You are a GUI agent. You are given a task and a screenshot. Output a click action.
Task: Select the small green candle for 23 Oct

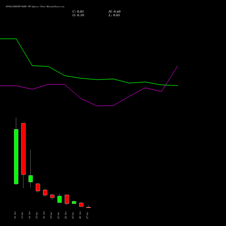point(74,202)
